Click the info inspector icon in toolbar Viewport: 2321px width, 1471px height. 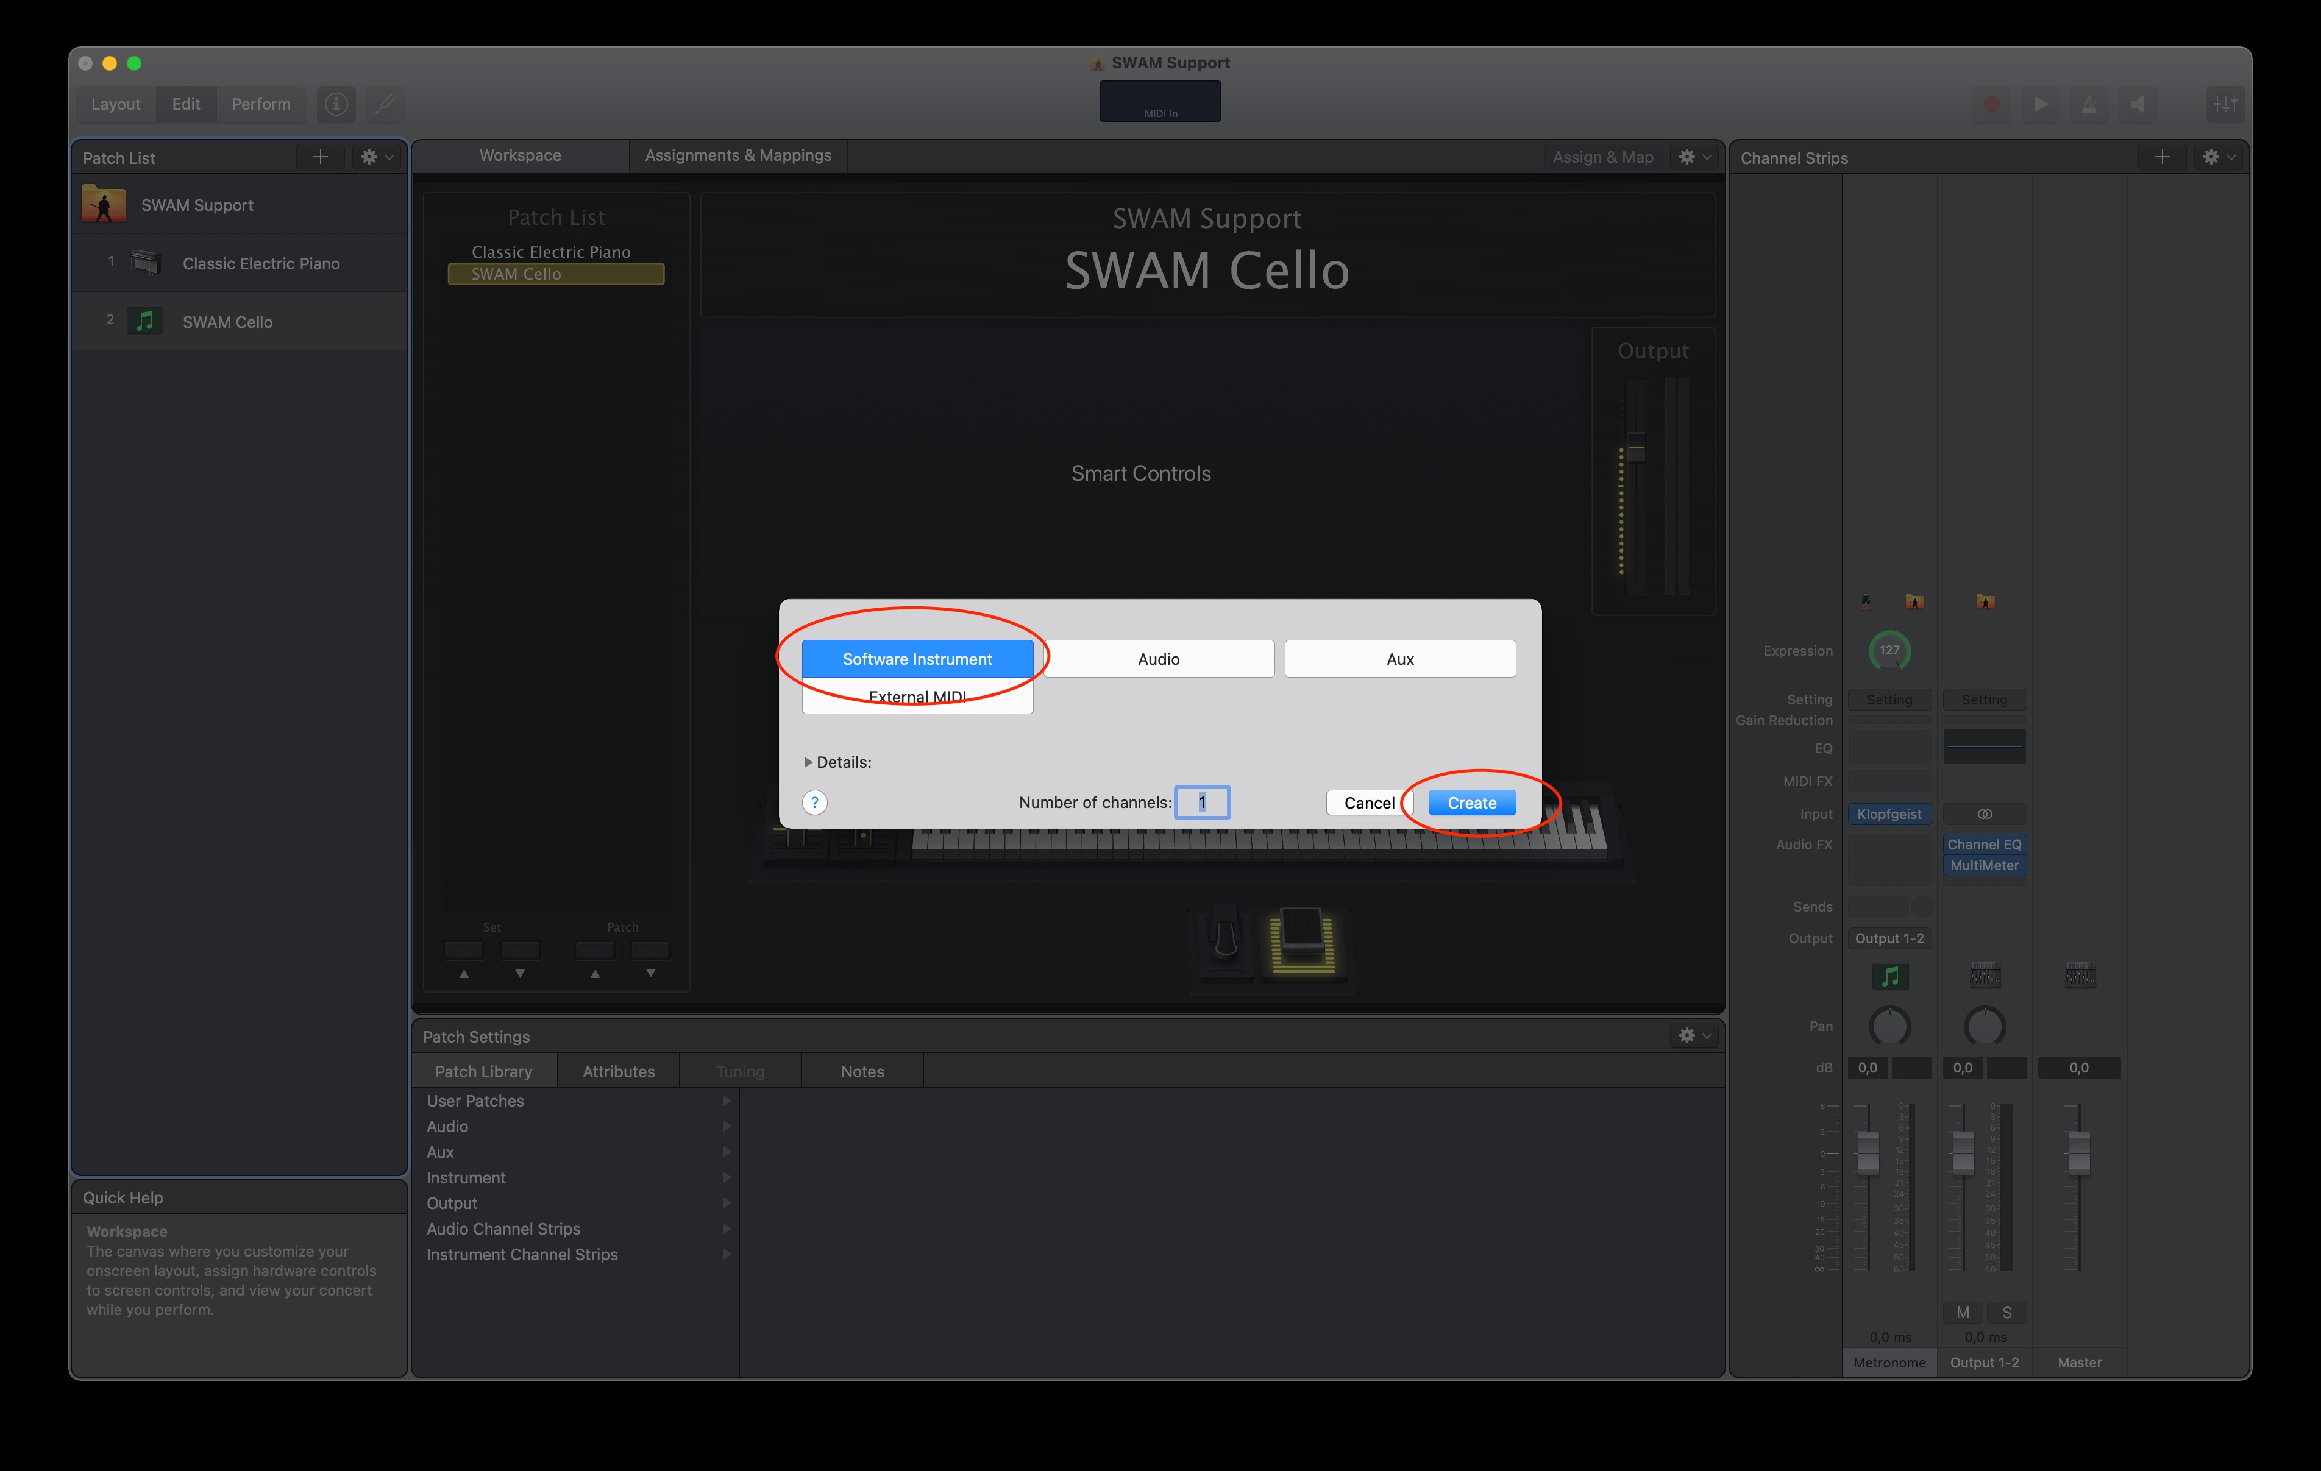coord(335,104)
